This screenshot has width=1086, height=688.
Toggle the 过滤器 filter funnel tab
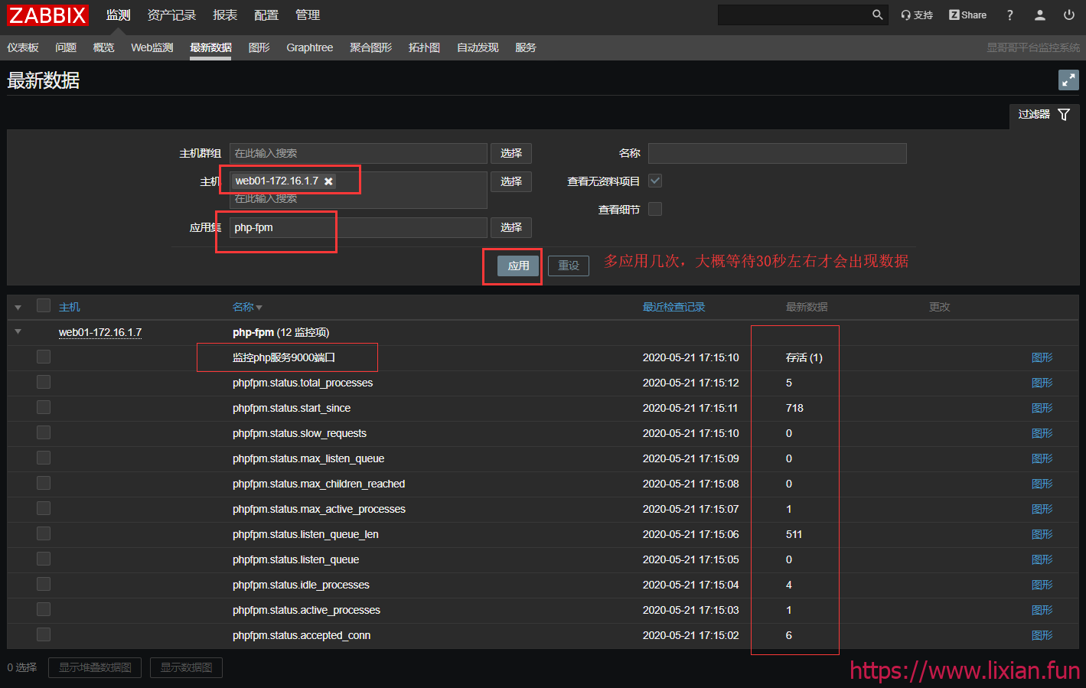click(x=1044, y=115)
